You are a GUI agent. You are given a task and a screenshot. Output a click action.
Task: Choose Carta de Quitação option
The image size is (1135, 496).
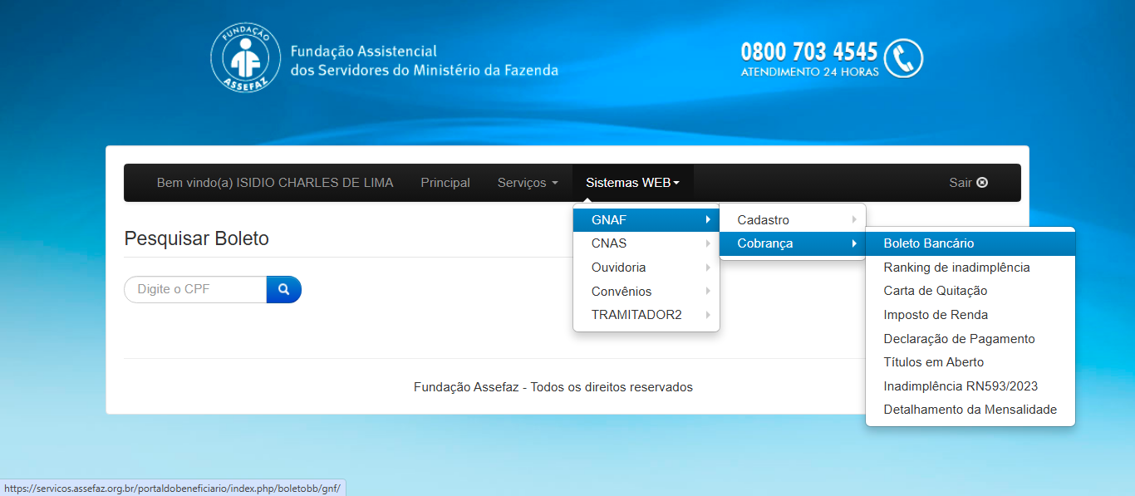(x=970, y=291)
